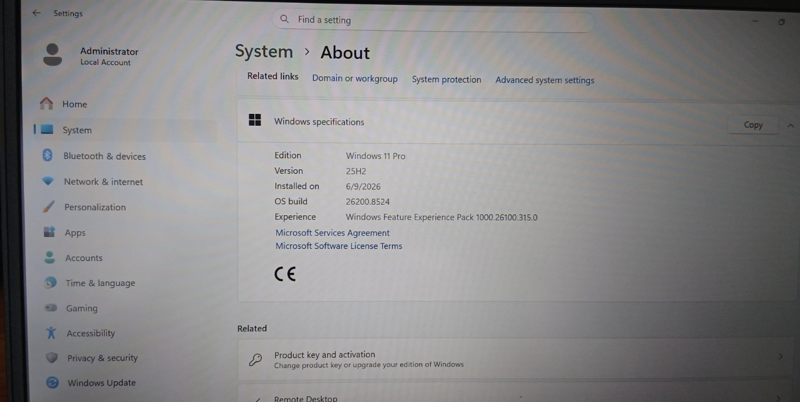Open Windows Update page
The width and height of the screenshot is (800, 402).
(102, 383)
